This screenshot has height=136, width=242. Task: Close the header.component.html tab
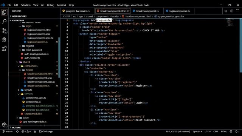click(x=128, y=11)
